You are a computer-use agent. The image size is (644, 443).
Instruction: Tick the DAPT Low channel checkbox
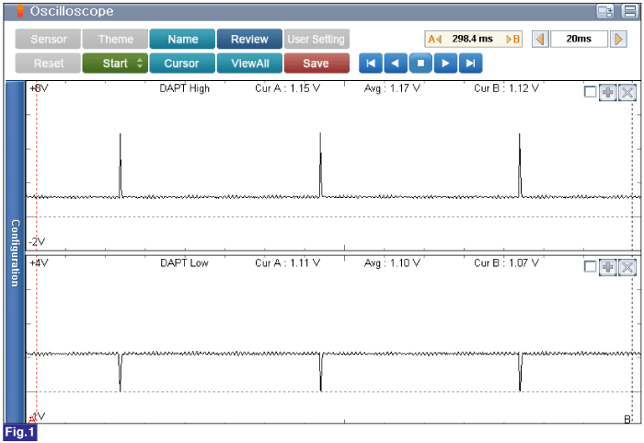click(590, 267)
